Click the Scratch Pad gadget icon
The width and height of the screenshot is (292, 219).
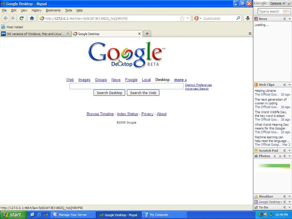pos(256,151)
